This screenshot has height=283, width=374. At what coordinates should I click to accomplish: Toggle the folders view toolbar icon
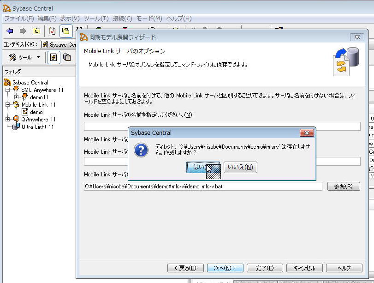pos(65,31)
